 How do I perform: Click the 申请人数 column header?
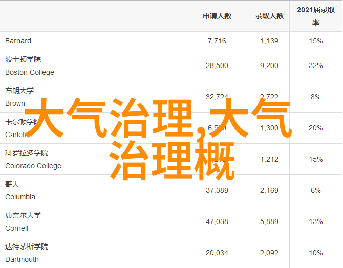tap(217, 16)
